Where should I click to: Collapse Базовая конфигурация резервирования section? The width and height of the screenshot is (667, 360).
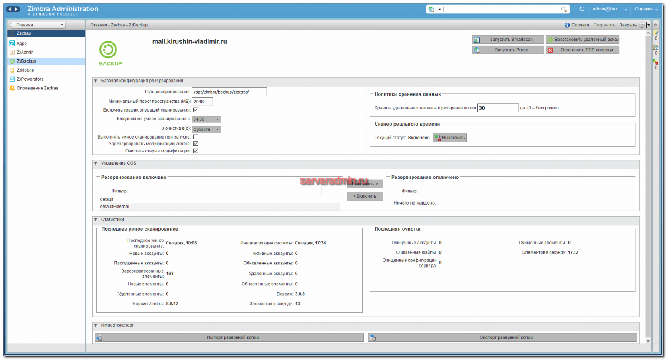(96, 81)
